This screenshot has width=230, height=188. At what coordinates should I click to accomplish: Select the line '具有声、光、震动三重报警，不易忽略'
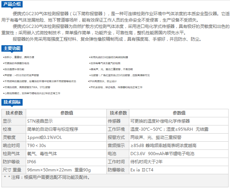click(111, 69)
